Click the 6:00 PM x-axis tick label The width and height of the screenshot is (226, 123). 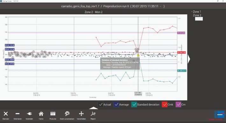tap(111, 94)
